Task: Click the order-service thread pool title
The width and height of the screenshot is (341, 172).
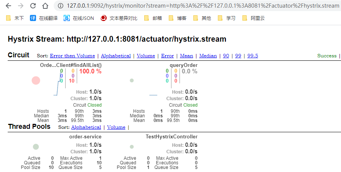Action: [85, 137]
